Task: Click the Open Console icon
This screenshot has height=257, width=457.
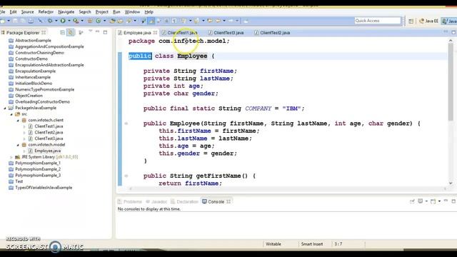Action: 433,201
